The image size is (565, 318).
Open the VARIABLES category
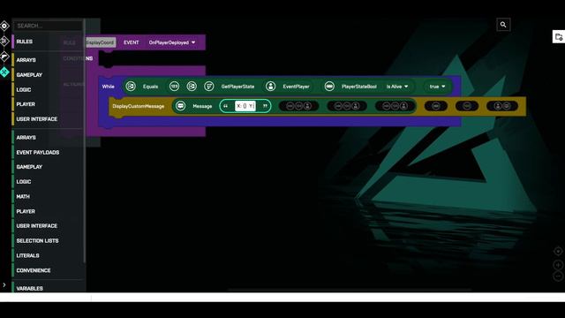tap(29, 288)
